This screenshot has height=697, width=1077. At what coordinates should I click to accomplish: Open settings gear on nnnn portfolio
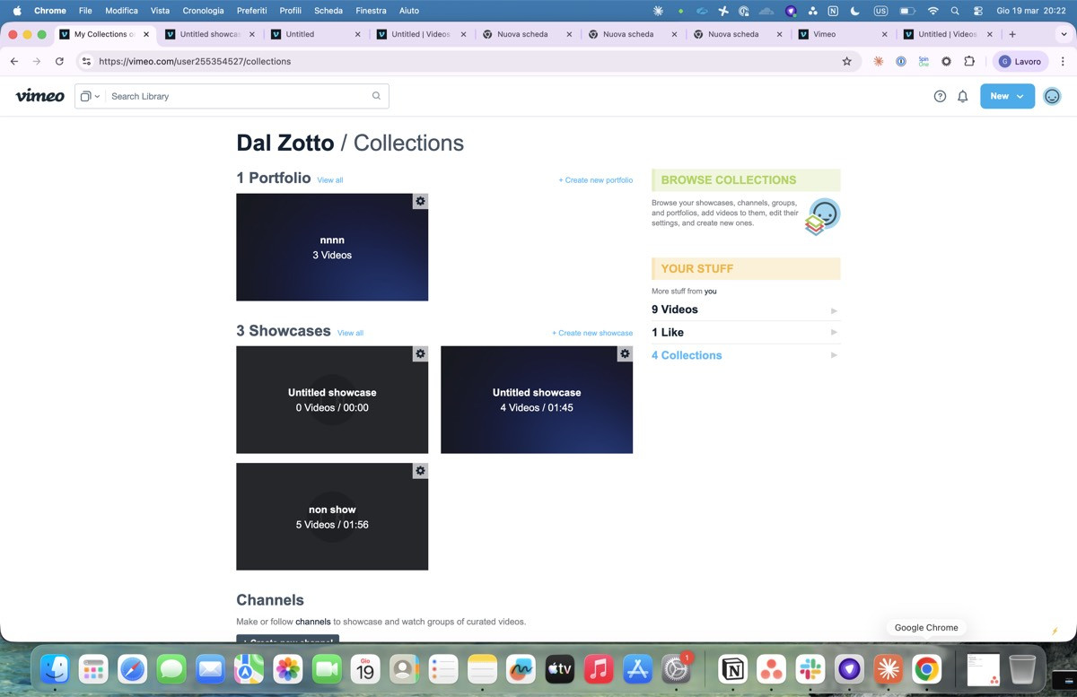420,201
